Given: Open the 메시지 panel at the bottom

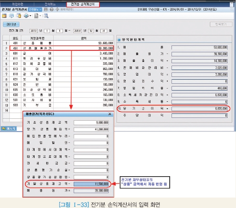Looking at the screenshot, I should (x=9, y=129).
